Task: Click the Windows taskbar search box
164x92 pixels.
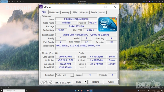Action: (14, 91)
